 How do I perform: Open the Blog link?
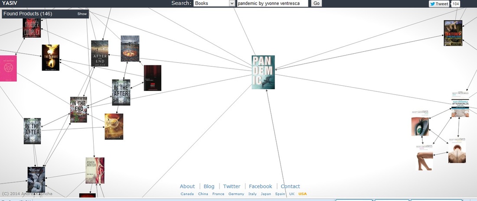[209, 186]
